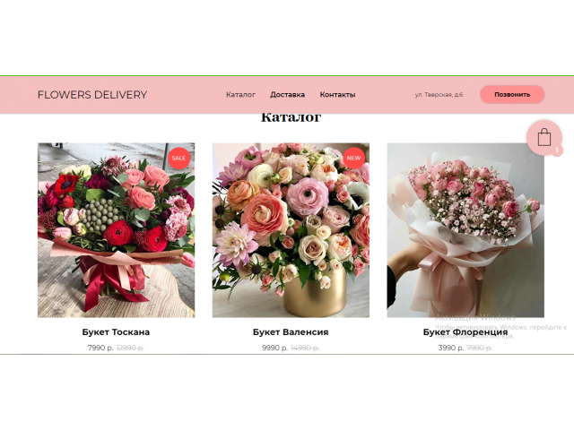The height and width of the screenshot is (430, 574).
Task: Click the crossed-out 12990 р. old price
Action: point(131,348)
